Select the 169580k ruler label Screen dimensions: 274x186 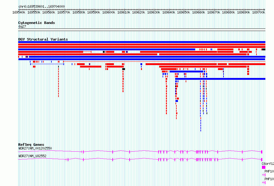click(79, 12)
